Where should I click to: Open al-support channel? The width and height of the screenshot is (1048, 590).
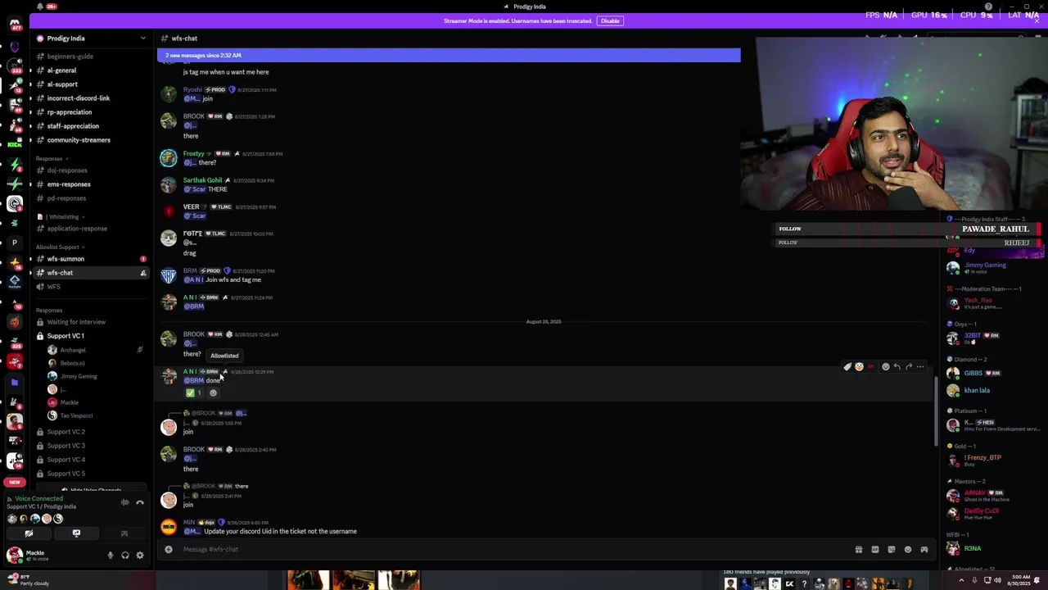click(x=91, y=84)
